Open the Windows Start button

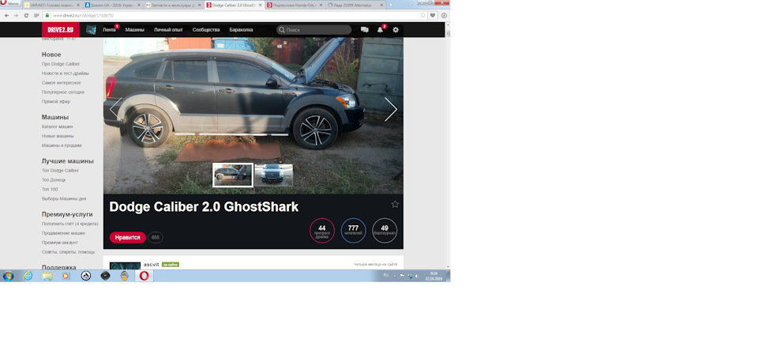coord(8,276)
